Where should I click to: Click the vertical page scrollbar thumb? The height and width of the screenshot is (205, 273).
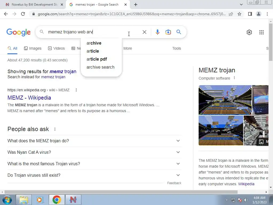click(x=271, y=42)
